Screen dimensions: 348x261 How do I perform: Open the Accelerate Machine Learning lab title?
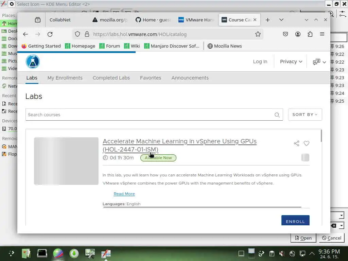pos(179,145)
